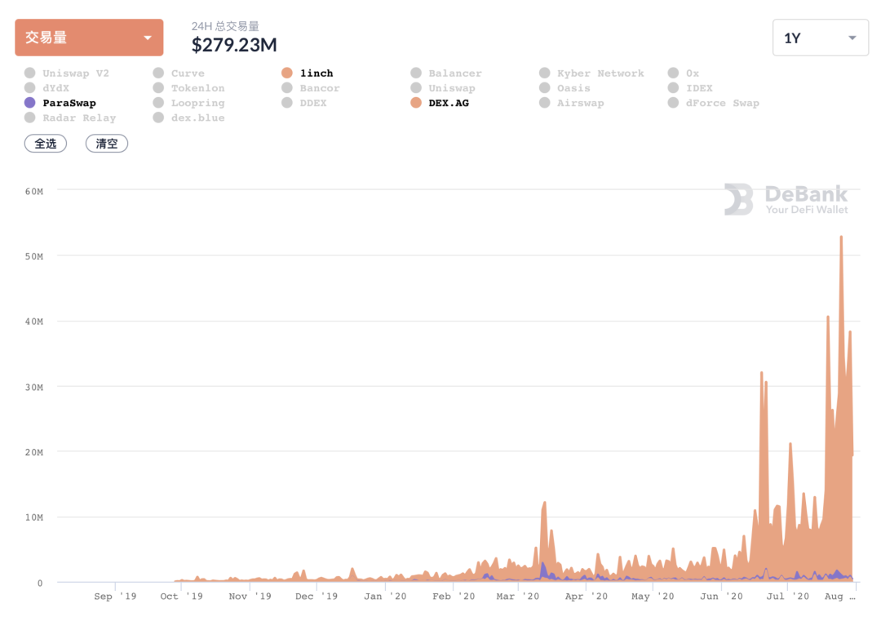Open the 1Y time range dropdown
This screenshot has height=617, width=881.
coord(821,38)
